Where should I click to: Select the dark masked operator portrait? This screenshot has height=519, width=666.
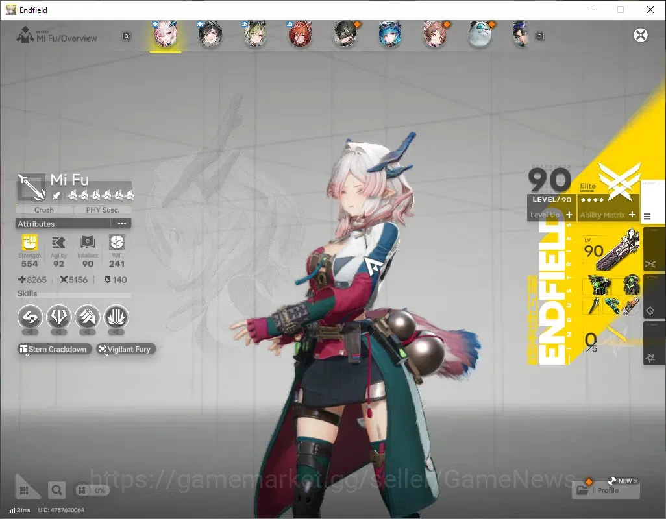(x=345, y=35)
